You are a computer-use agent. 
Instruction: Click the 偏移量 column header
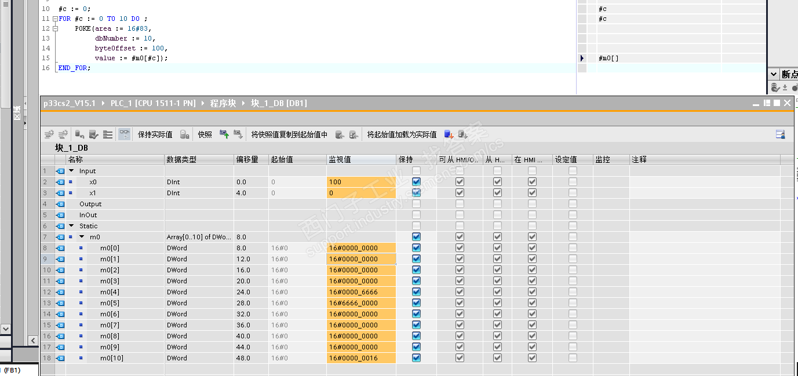tap(251, 159)
